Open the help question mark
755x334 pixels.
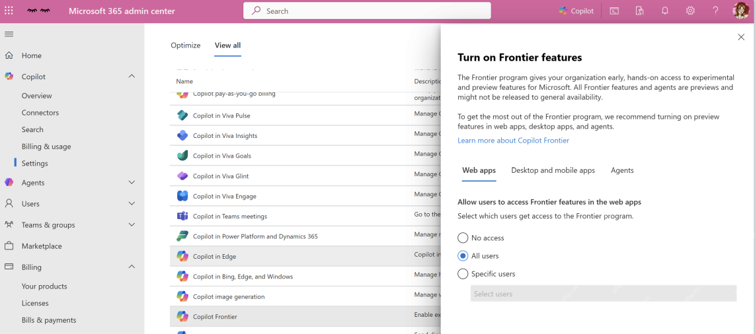pos(715,11)
